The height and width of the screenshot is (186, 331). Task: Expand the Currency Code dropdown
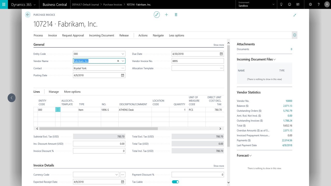117,175
